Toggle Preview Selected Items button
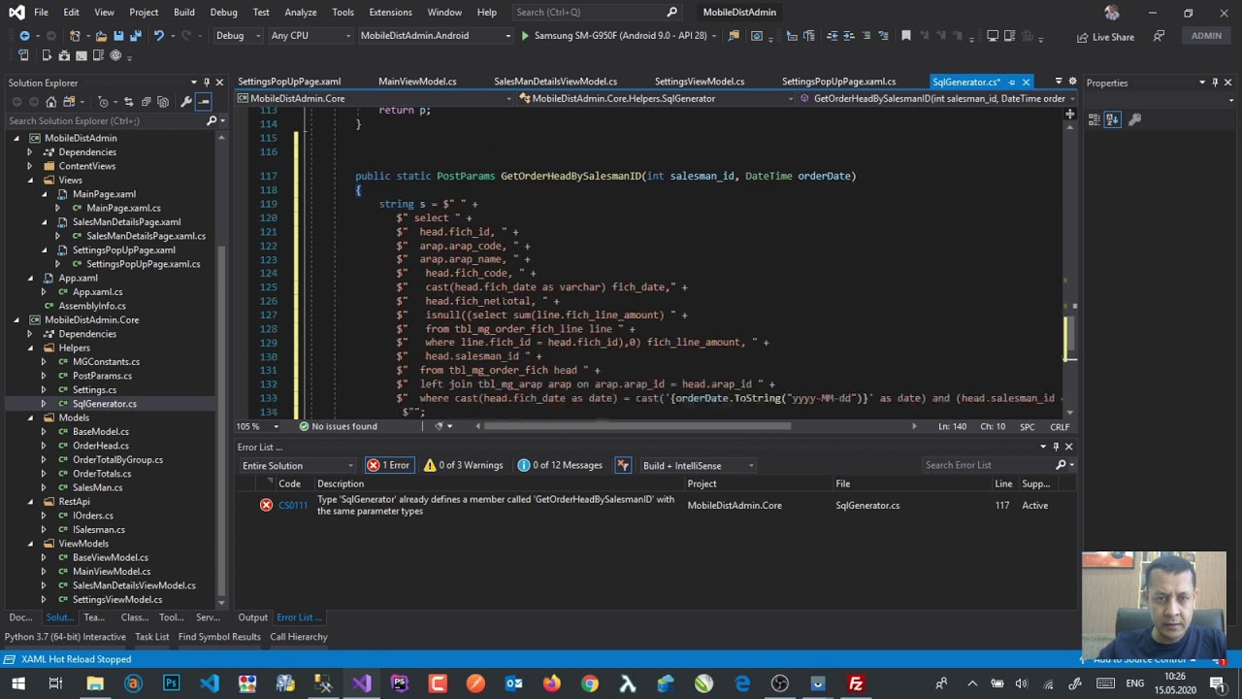Viewport: 1242px width, 699px height. pyautogui.click(x=204, y=102)
